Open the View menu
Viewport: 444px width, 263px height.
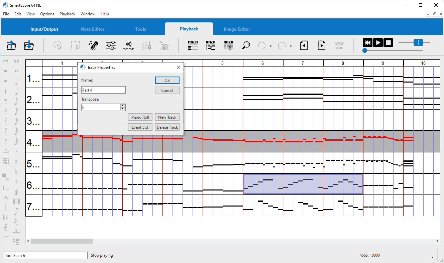pos(30,14)
